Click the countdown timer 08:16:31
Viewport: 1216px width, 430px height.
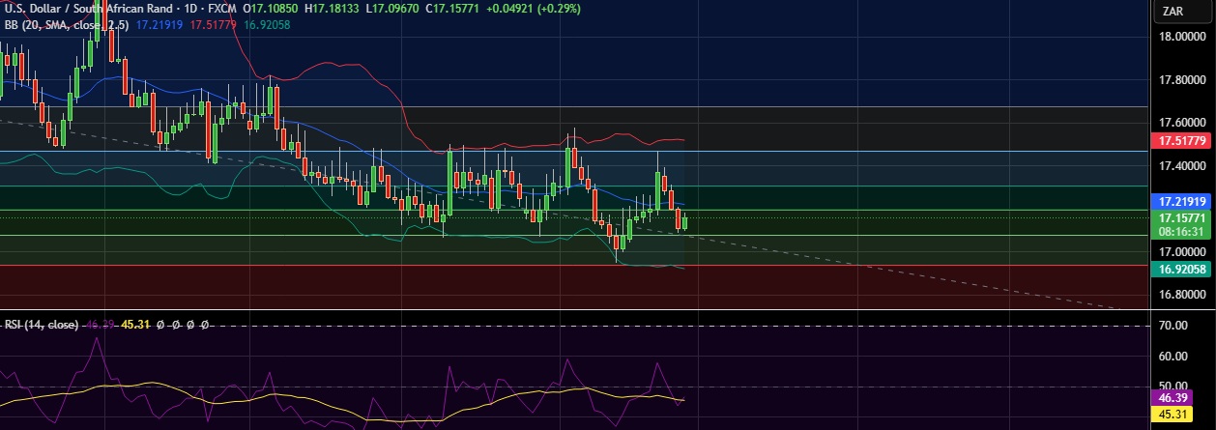coord(1182,232)
